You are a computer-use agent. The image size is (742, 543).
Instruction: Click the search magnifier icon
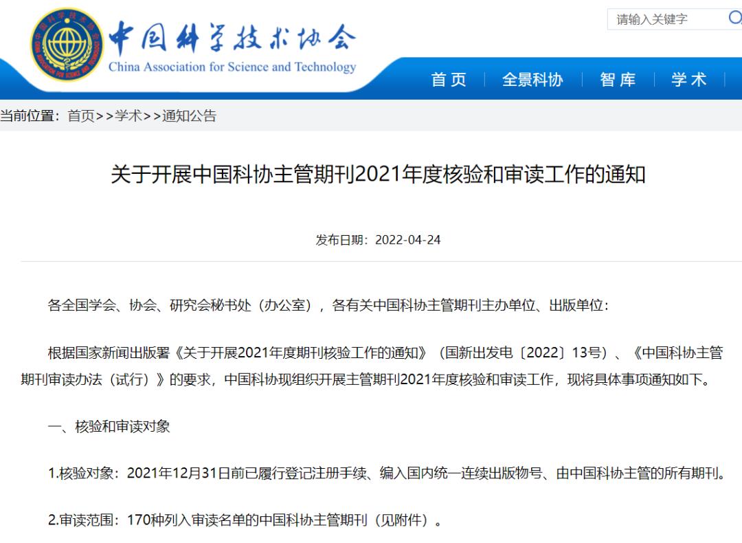734,19
